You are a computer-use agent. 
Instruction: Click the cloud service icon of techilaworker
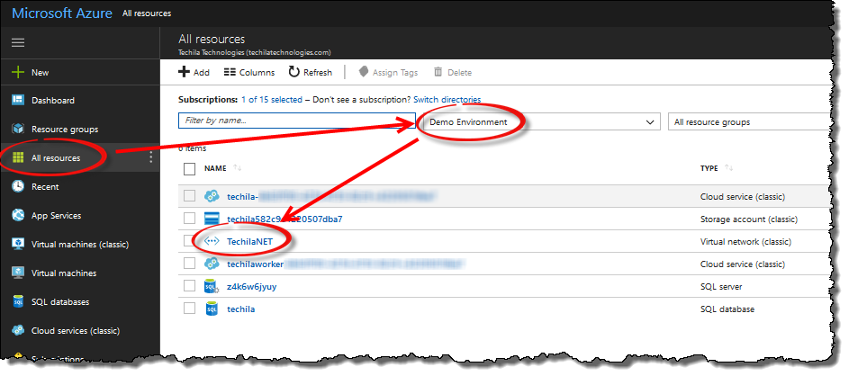coord(212,264)
